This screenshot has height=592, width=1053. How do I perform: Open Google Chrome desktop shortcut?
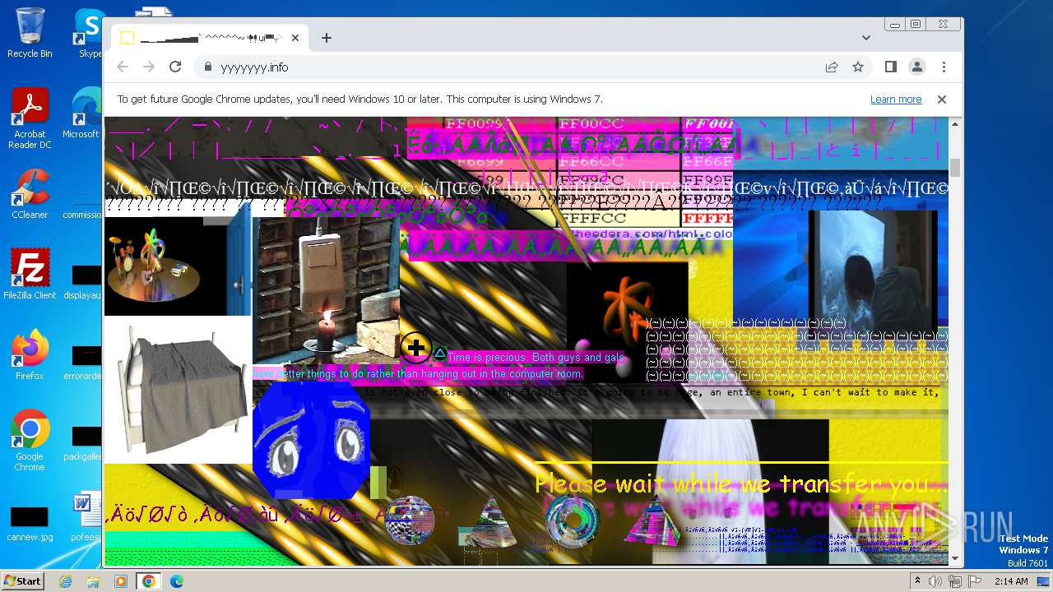pyautogui.click(x=30, y=441)
